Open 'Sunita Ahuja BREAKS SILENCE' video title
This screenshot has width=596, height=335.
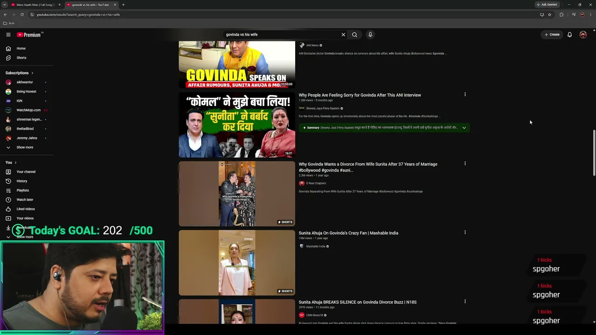coord(358,302)
